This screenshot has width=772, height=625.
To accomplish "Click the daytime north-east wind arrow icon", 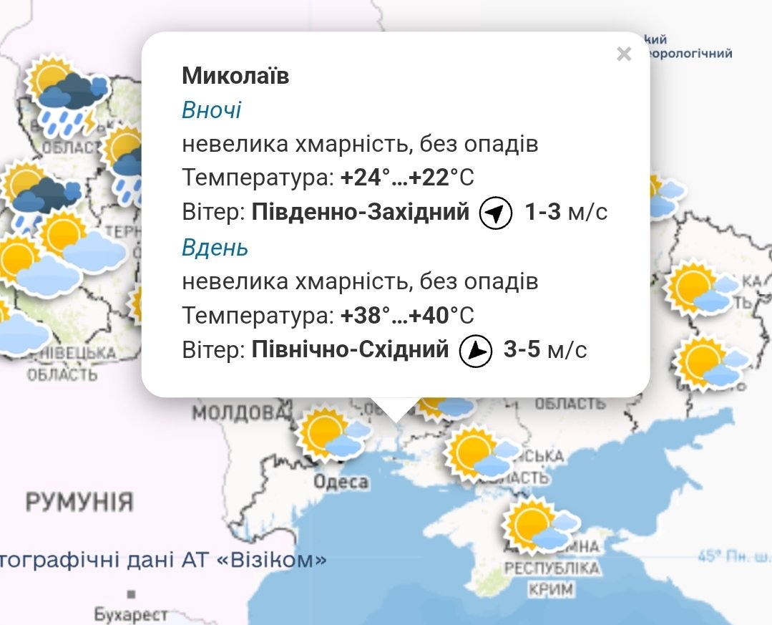I will (476, 351).
